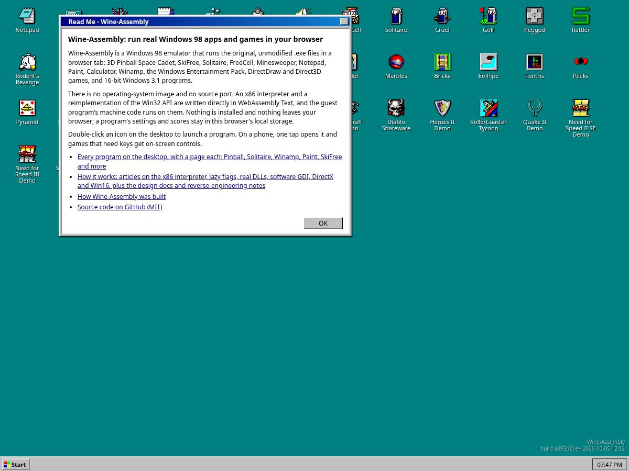Select the Quake II Demo icon
The image size is (629, 471).
[x=535, y=116]
